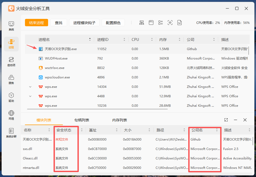Sort modules by 大小 column
Image resolution: width=256 pixels, height=177 pixels.
coord(149,130)
